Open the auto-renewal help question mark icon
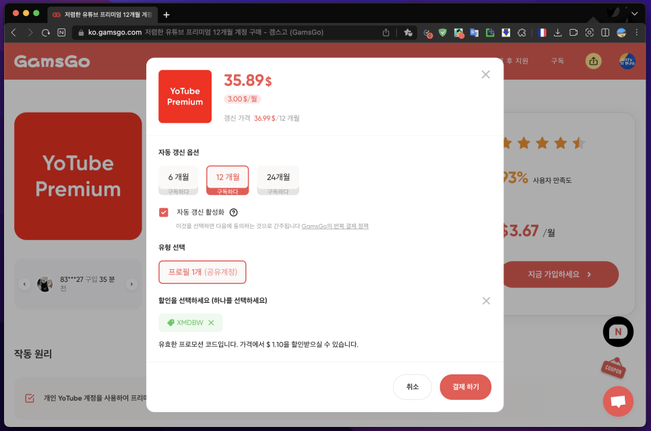The height and width of the screenshot is (431, 651). pos(234,212)
